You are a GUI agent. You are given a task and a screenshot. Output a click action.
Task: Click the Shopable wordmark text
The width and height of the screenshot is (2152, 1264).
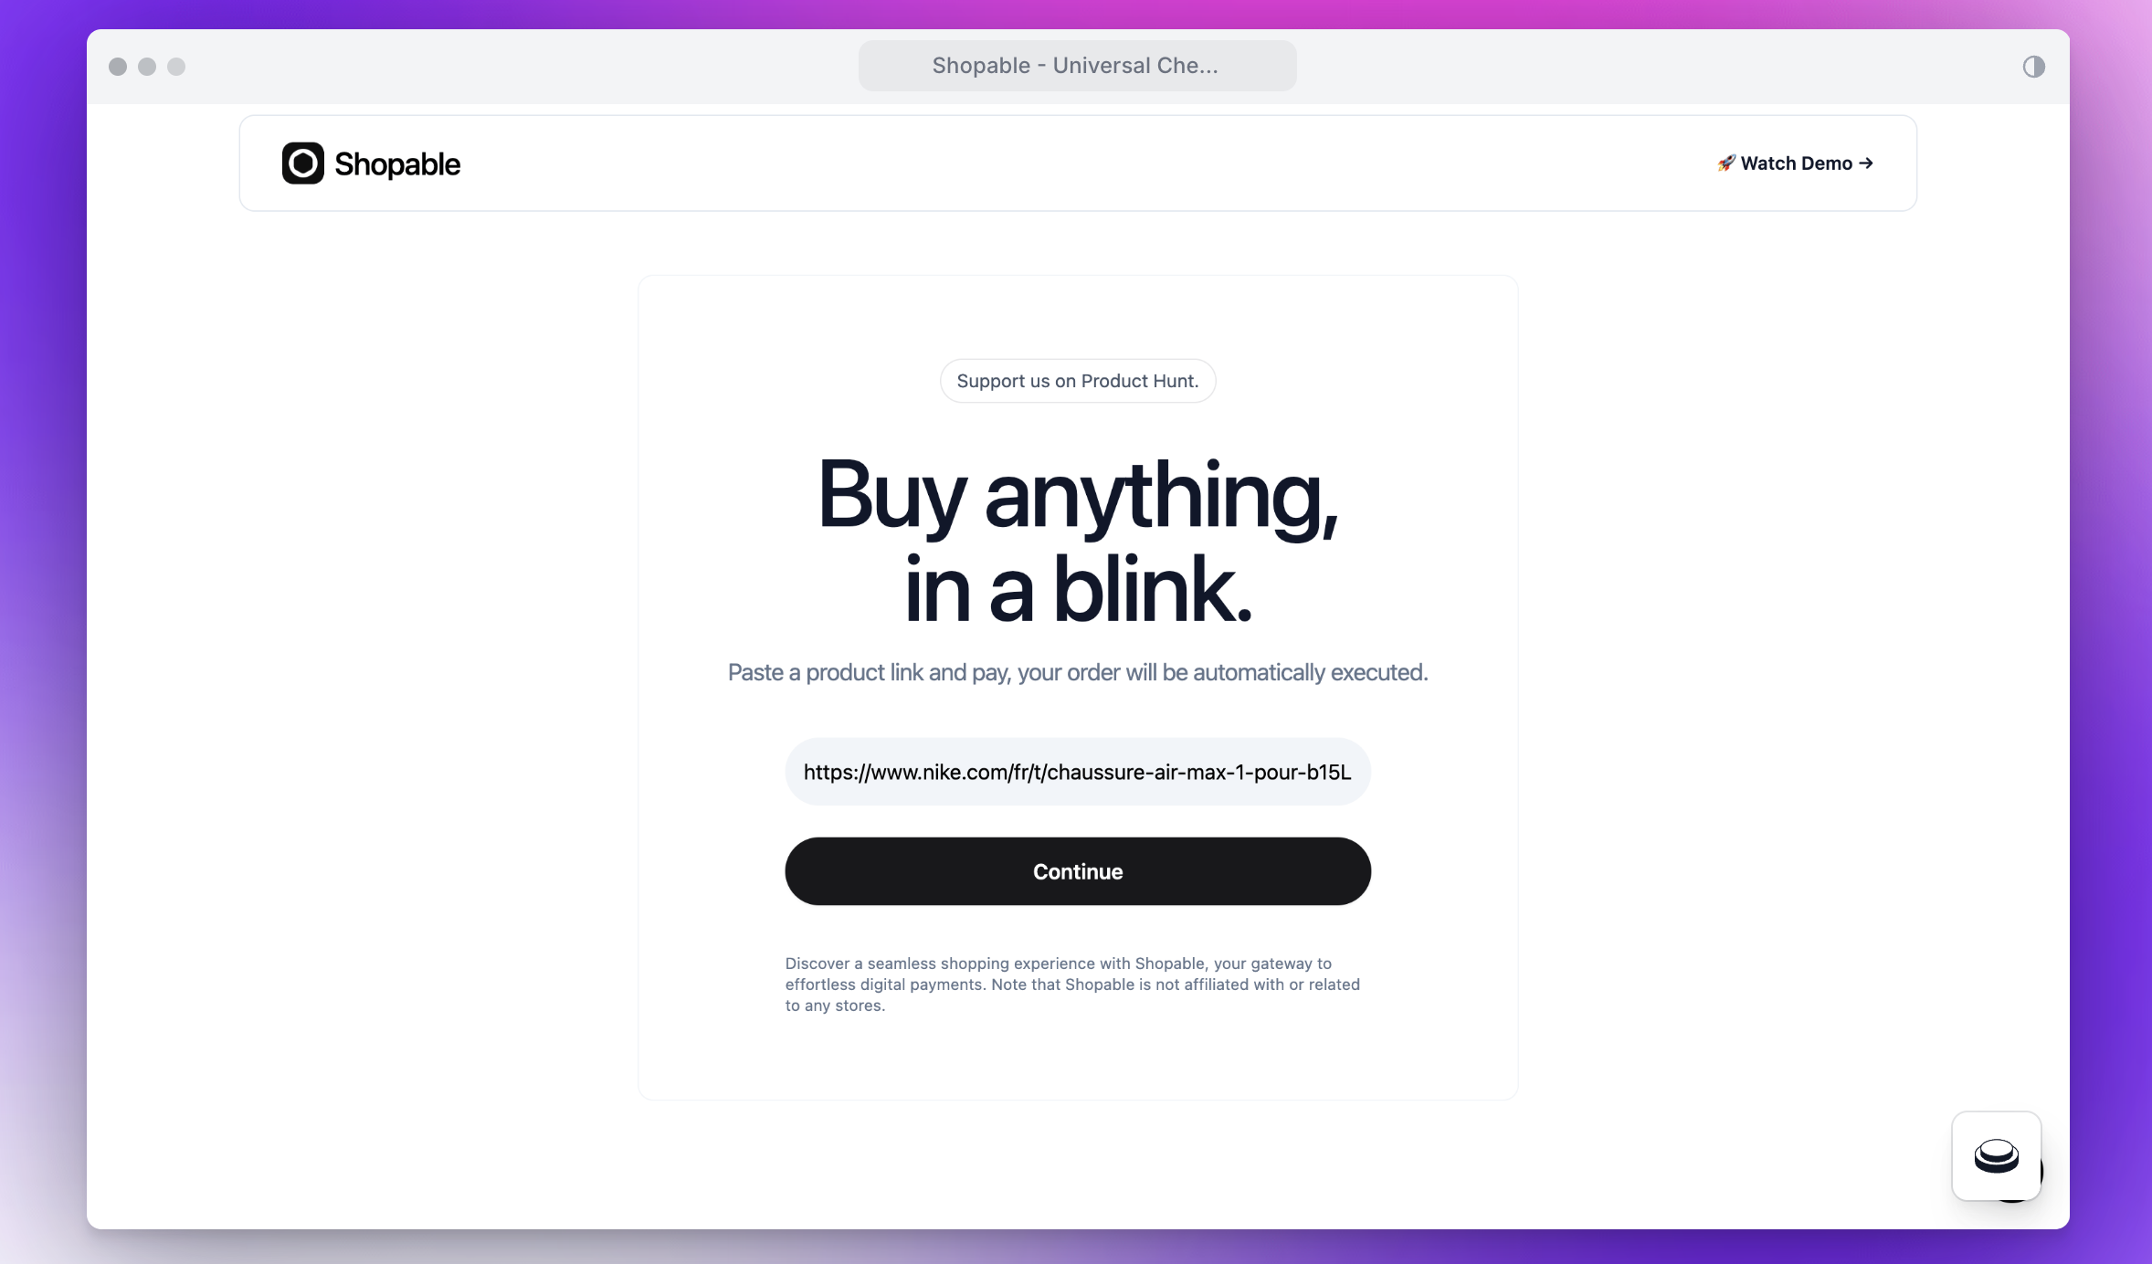click(x=397, y=164)
